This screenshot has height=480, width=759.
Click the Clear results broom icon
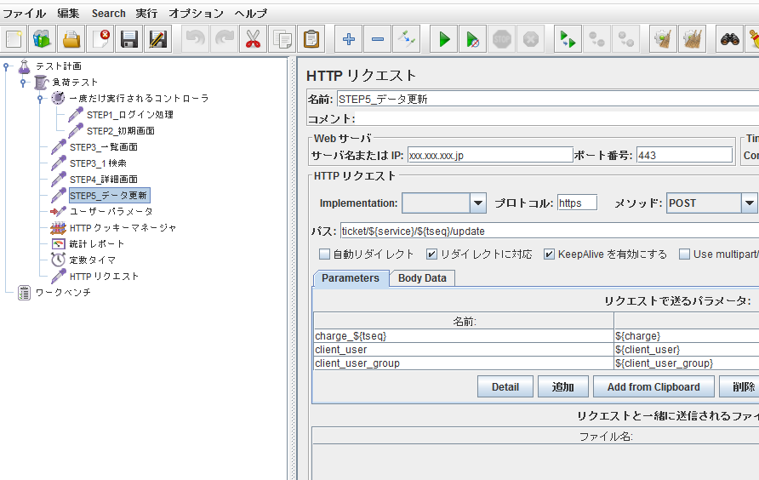click(663, 39)
